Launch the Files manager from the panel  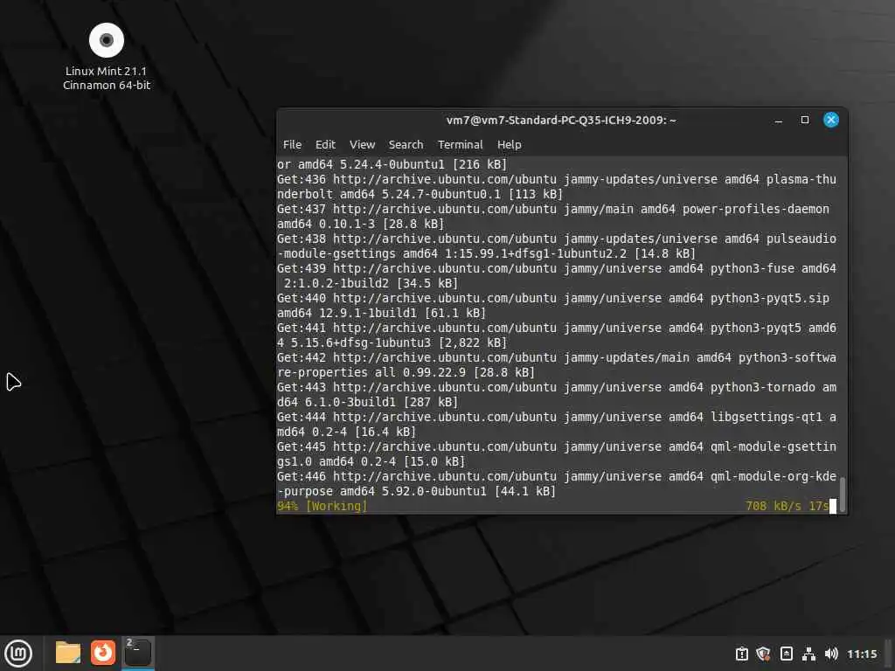68,653
